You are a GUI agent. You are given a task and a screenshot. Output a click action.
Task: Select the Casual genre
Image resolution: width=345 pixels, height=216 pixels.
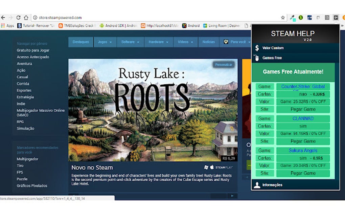click(22, 77)
